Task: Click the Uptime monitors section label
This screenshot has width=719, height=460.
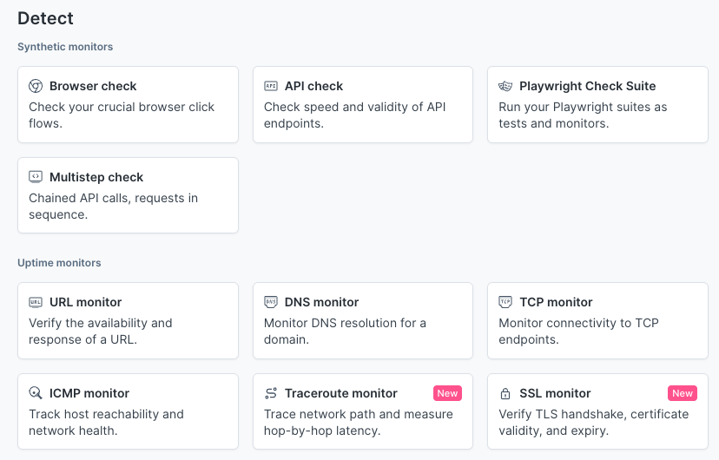Action: click(x=59, y=263)
